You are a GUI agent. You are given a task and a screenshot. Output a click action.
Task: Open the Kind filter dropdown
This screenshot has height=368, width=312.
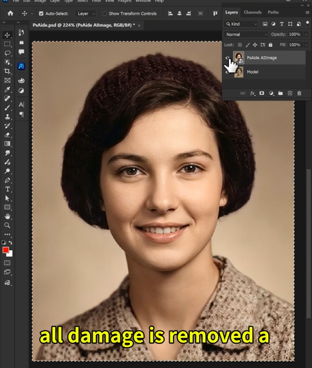(x=241, y=24)
